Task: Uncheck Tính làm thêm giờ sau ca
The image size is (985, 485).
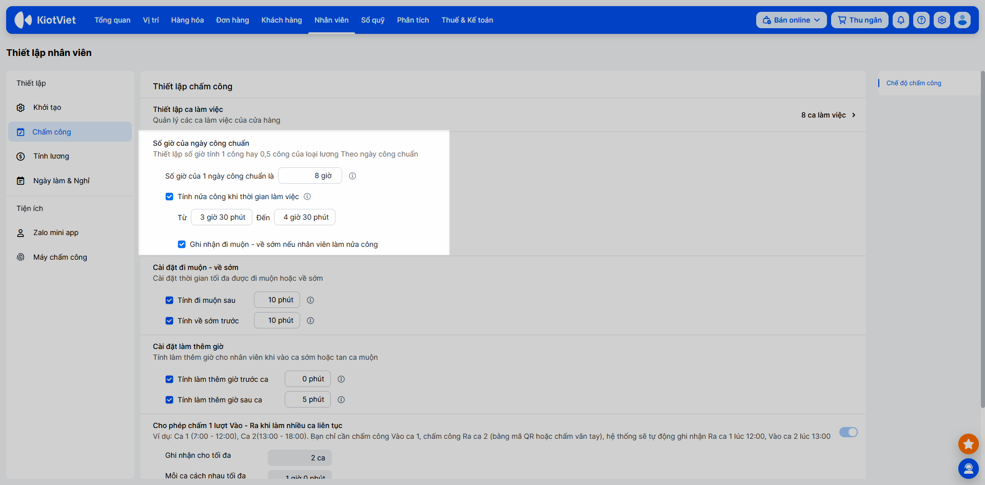Action: tap(169, 400)
